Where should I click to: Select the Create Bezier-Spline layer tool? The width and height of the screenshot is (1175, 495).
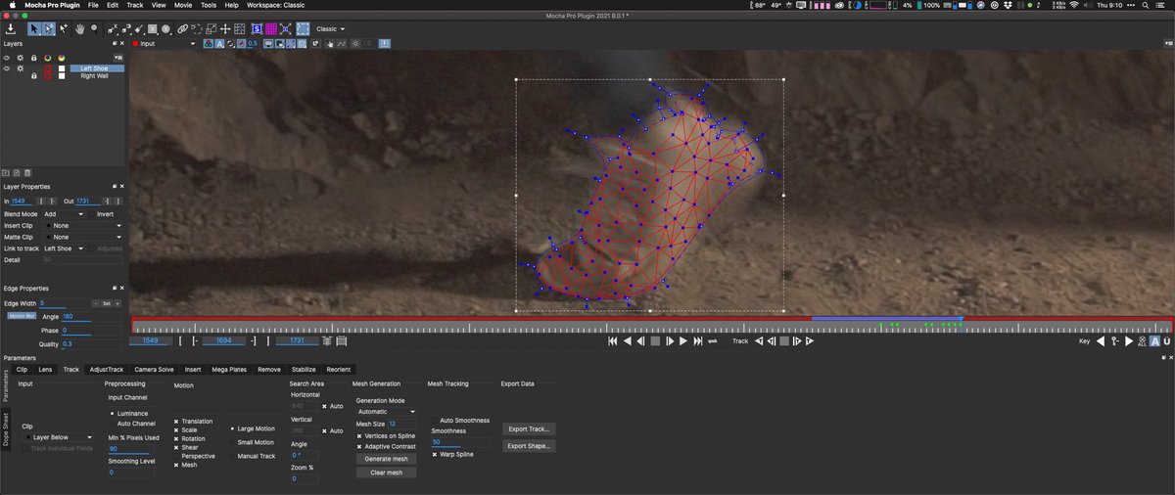pyautogui.click(x=126, y=28)
